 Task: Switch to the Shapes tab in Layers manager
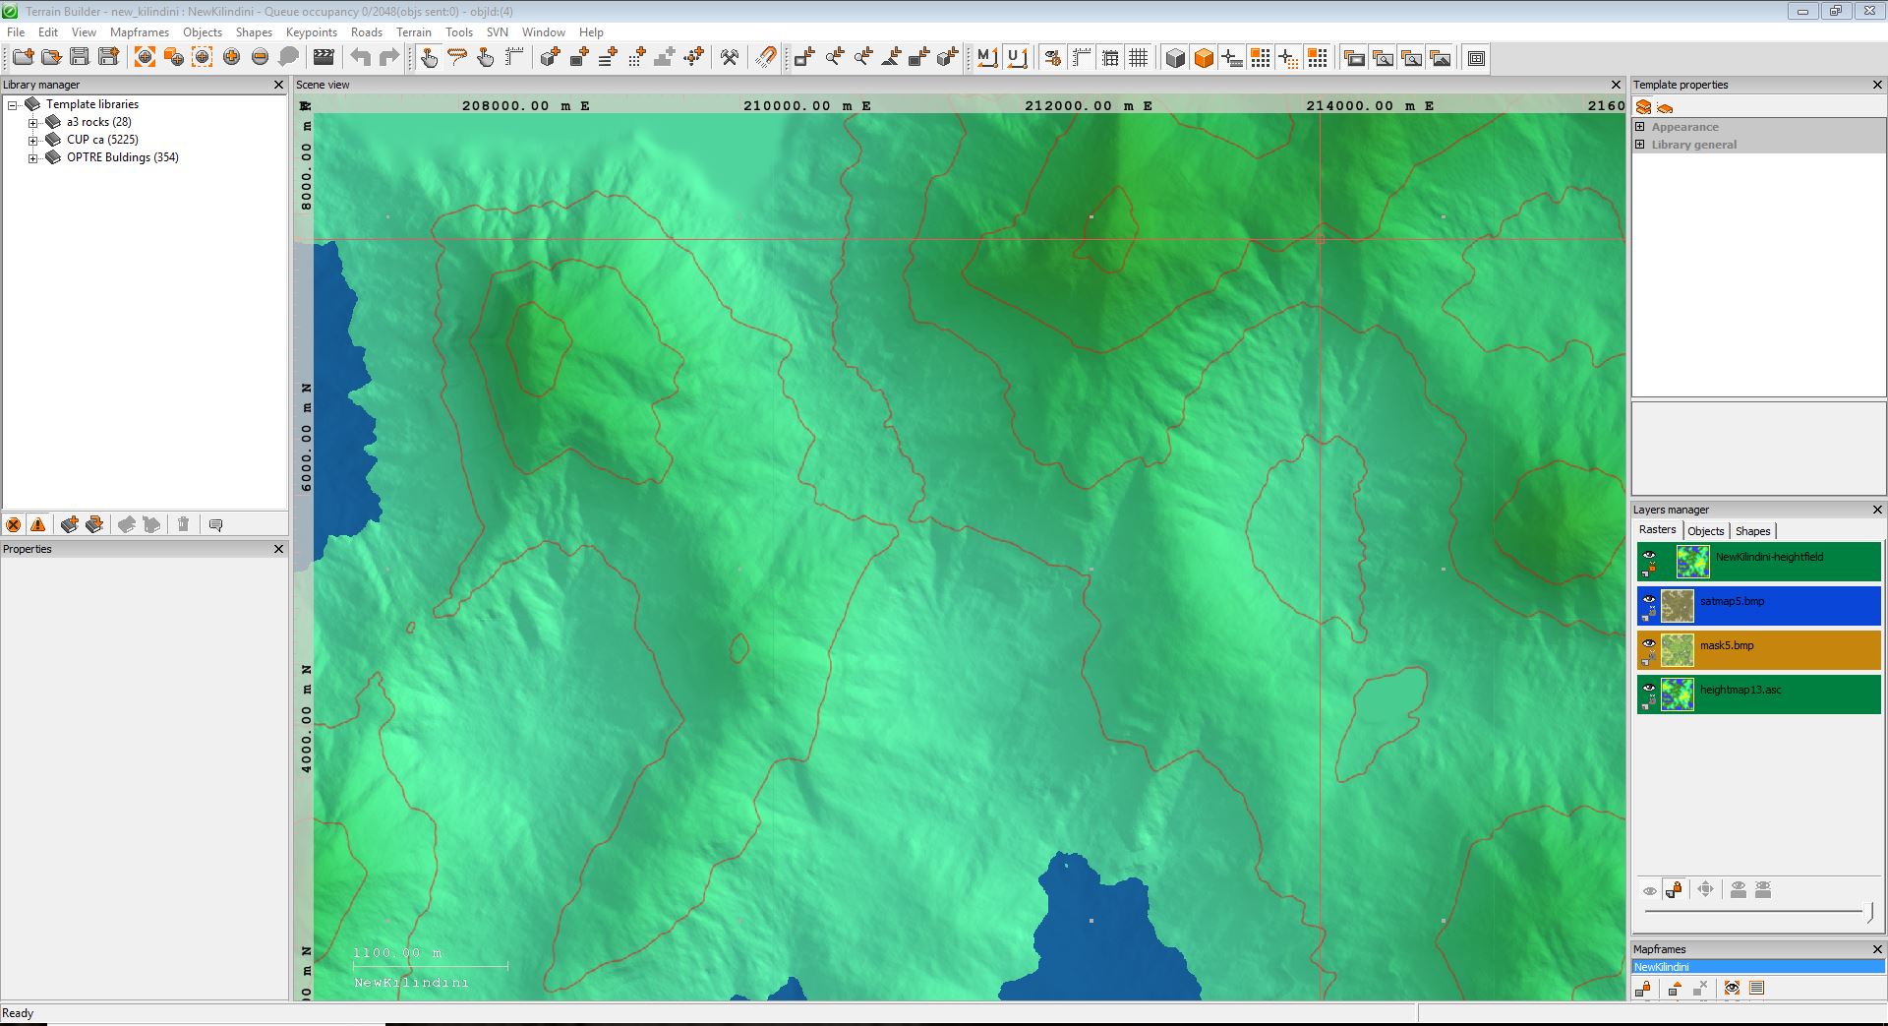[1753, 531]
